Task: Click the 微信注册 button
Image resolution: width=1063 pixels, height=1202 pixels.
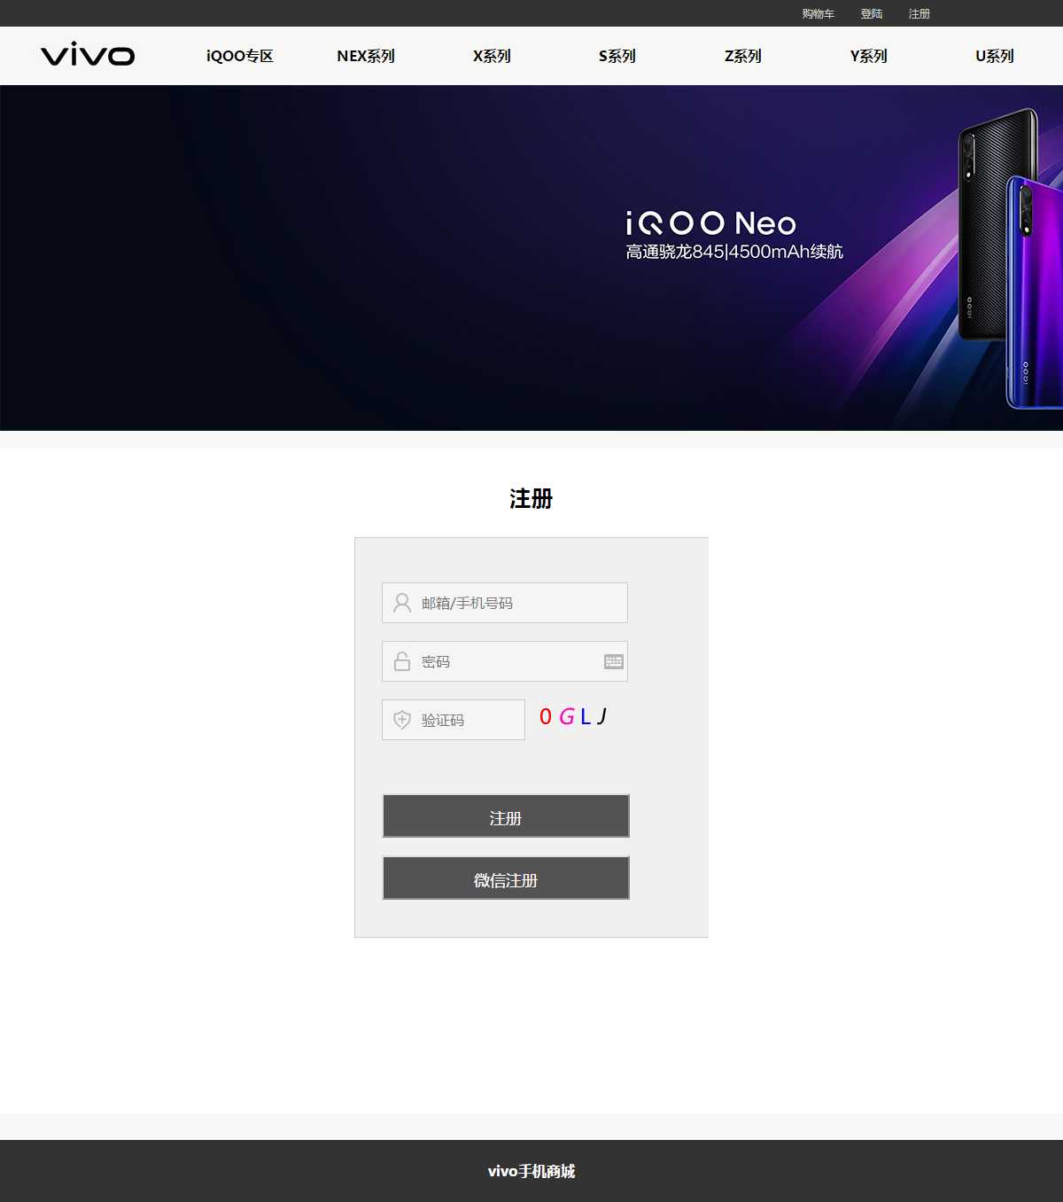Action: [x=506, y=878]
